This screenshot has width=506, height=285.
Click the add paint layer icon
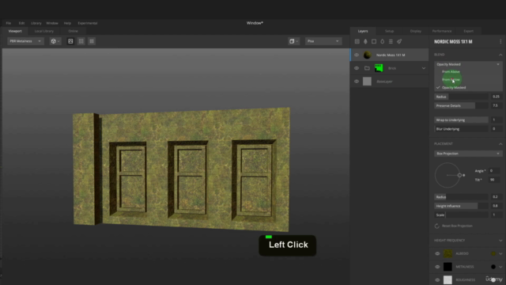[365, 41]
